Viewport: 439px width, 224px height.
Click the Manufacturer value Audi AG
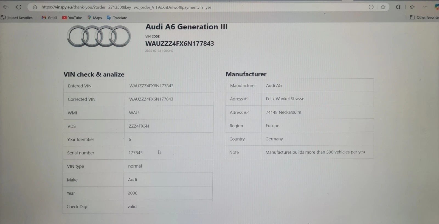click(x=274, y=85)
